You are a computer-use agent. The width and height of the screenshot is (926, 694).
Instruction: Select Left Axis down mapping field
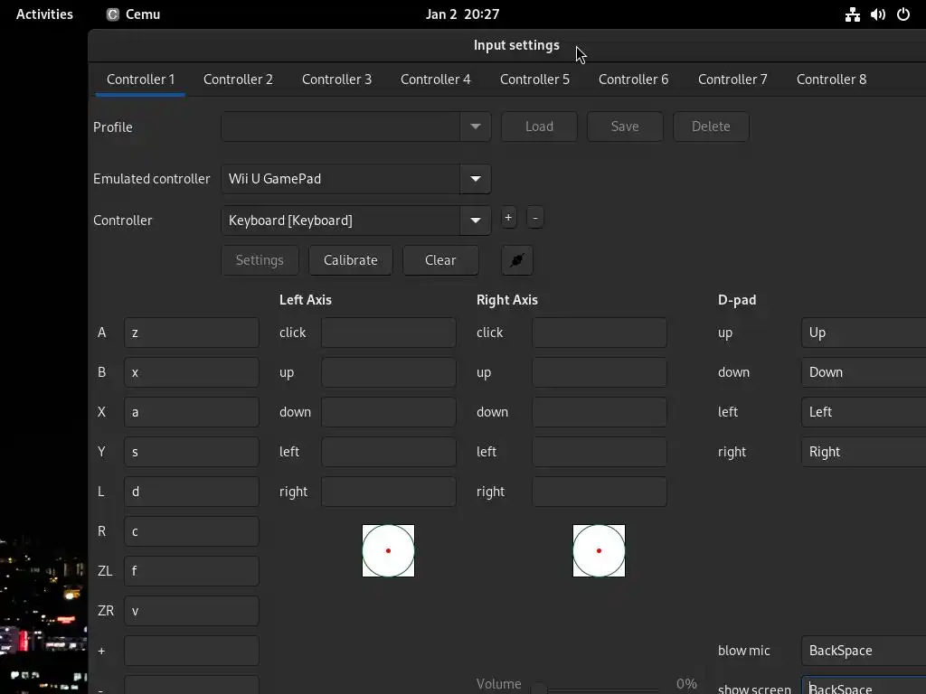coord(389,412)
